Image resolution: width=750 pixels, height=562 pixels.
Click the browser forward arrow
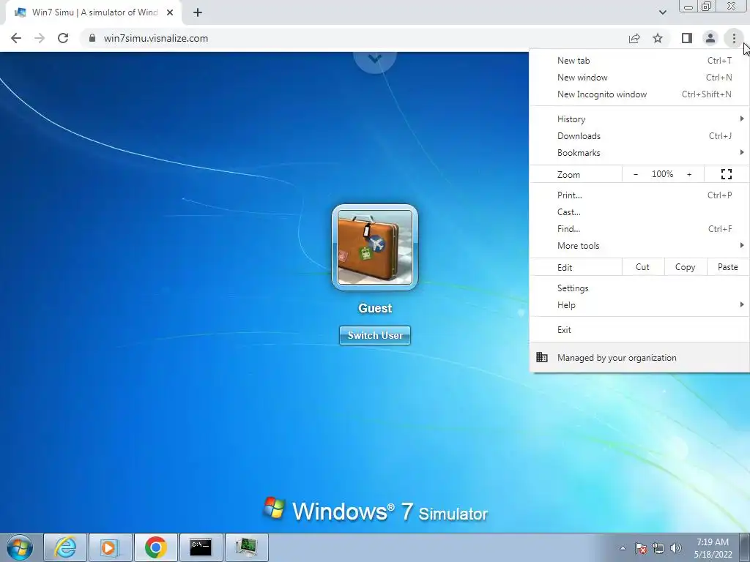tap(40, 38)
